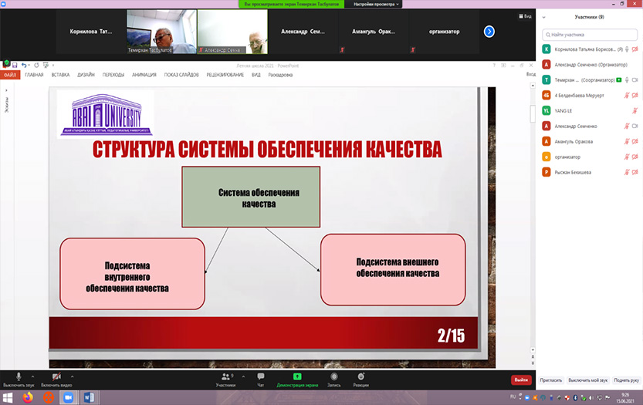Open the Чат chat icon
The height and width of the screenshot is (405, 643).
[x=261, y=376]
